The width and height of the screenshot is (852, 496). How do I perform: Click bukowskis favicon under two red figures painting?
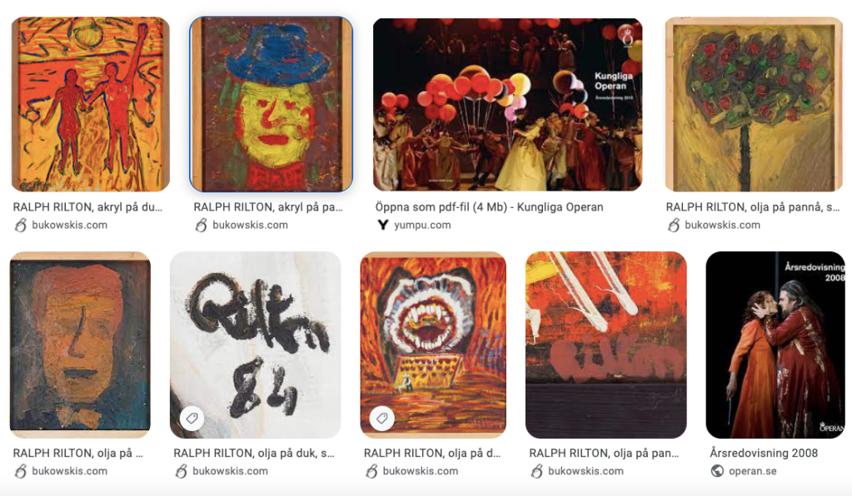click(x=21, y=225)
